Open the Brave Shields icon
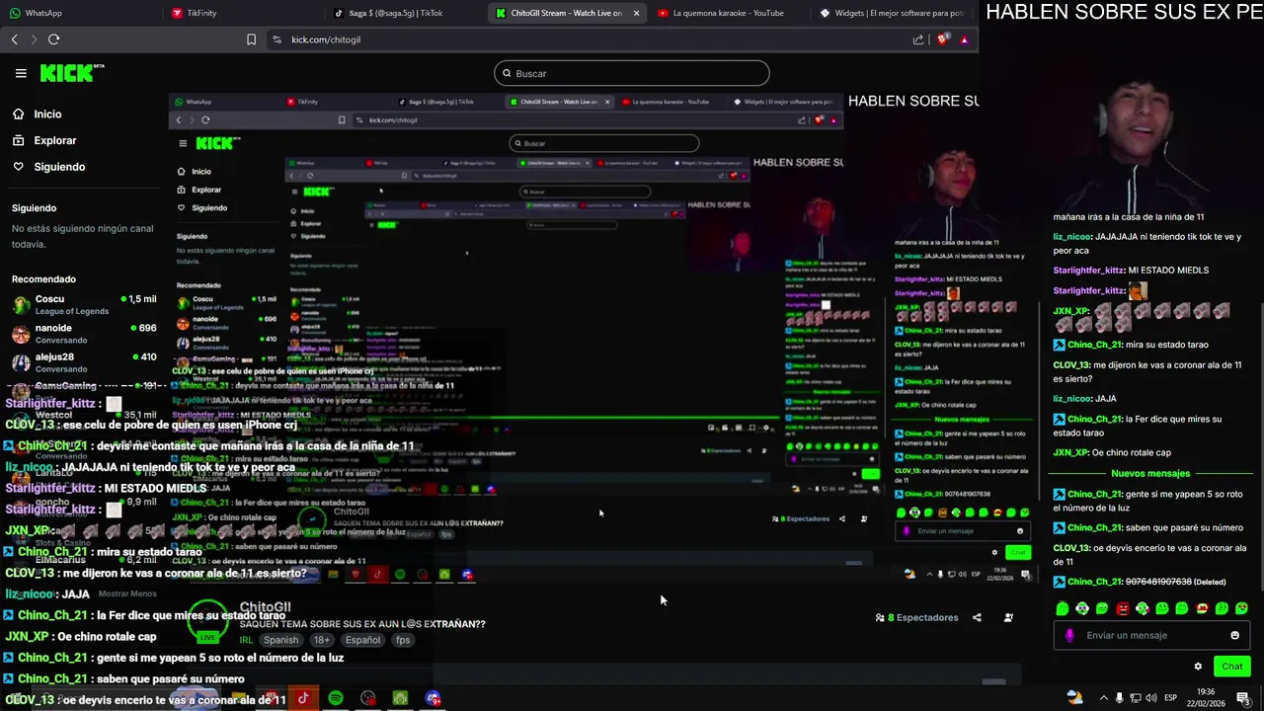Image resolution: width=1264 pixels, height=711 pixels. point(943,39)
